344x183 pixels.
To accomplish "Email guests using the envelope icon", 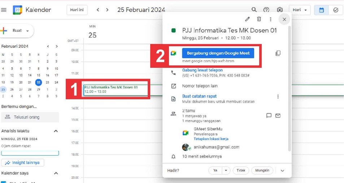I will pyautogui.click(x=278, y=116).
